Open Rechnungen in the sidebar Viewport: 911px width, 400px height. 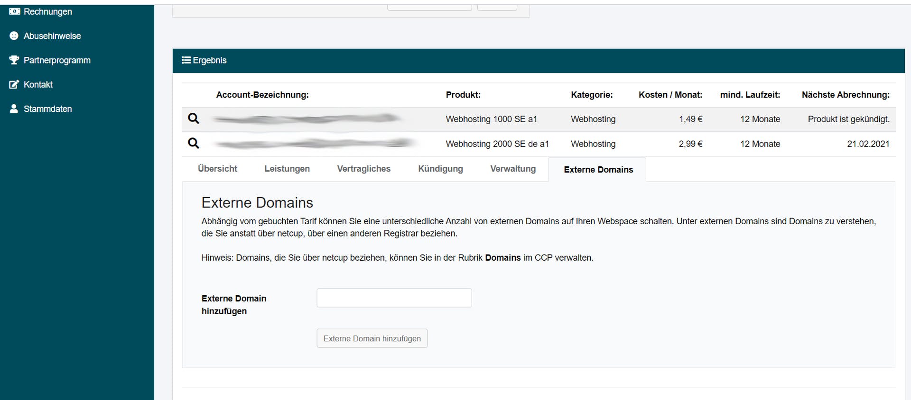[48, 11]
